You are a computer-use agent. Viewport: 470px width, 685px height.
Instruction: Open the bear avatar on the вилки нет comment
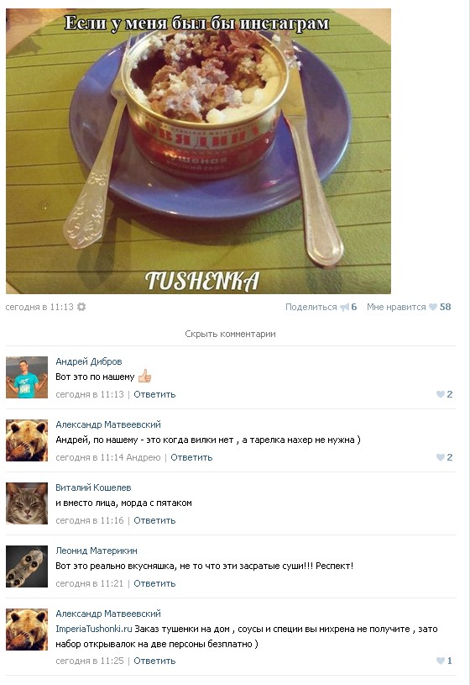pos(27,440)
